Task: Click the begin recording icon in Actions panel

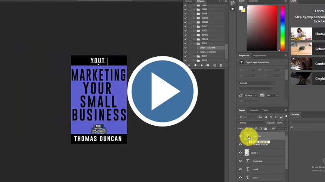Action: click(195, 65)
